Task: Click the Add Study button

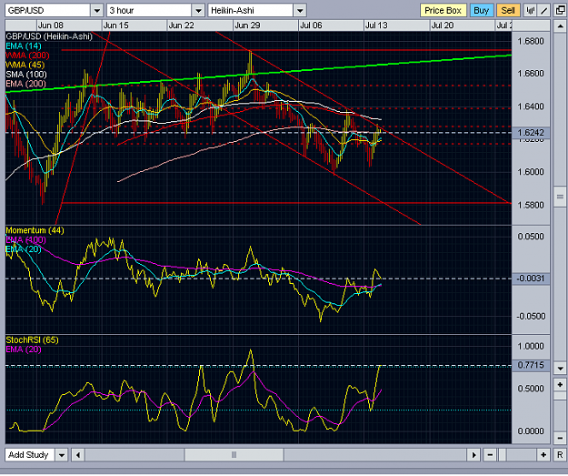Action: [30, 455]
